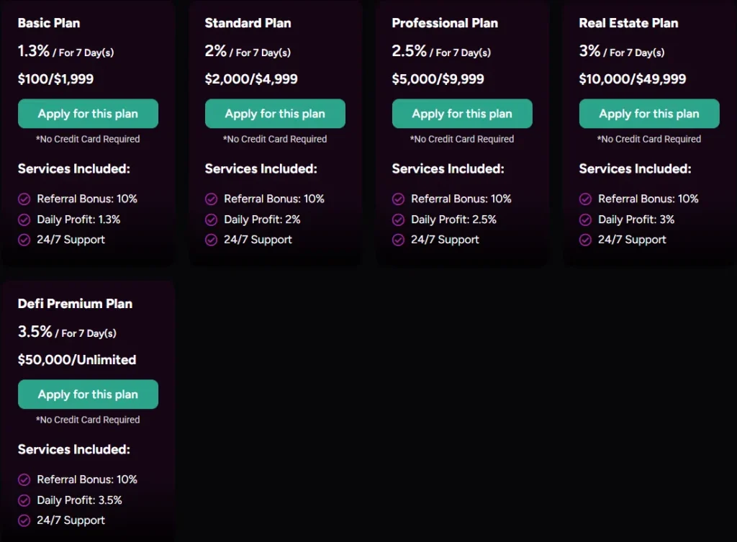Image resolution: width=737 pixels, height=542 pixels.
Task: Select the Defi Premium Plan title
Action: pyautogui.click(x=75, y=304)
